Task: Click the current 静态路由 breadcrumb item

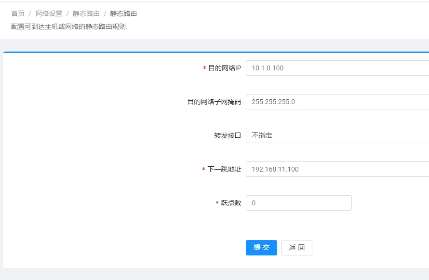Action: [x=123, y=13]
